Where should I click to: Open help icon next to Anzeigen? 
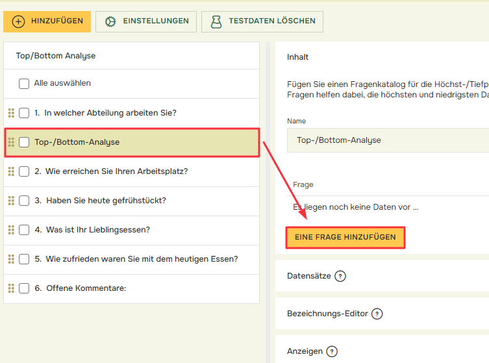coord(332,351)
